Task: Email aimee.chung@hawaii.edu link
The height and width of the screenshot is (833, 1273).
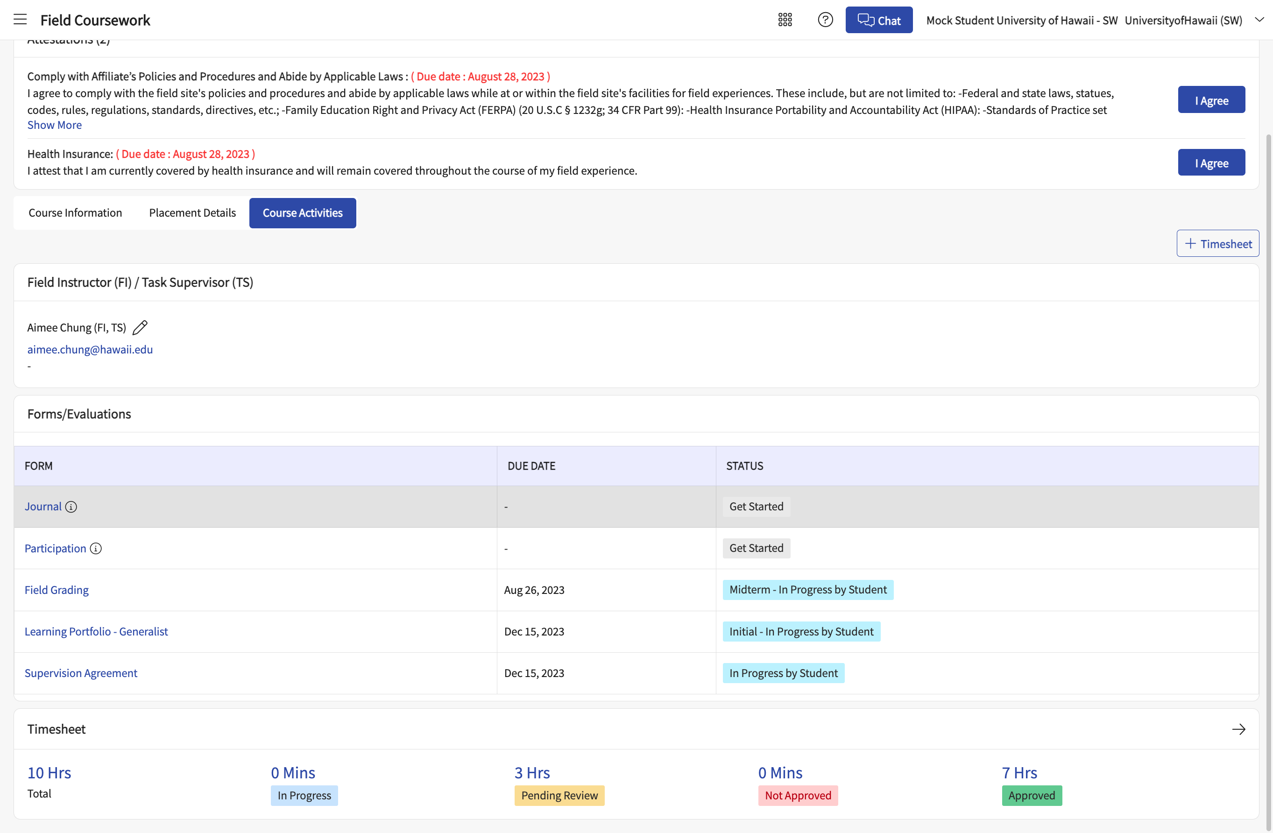Action: [x=91, y=349]
